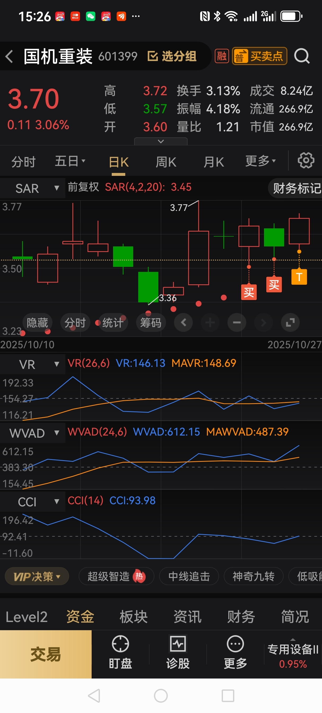Tap the 融 margin trading badge
322x713 pixels.
coord(222,56)
